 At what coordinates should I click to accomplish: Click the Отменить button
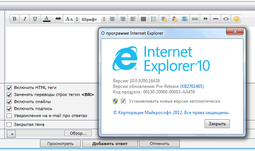pos(159,144)
